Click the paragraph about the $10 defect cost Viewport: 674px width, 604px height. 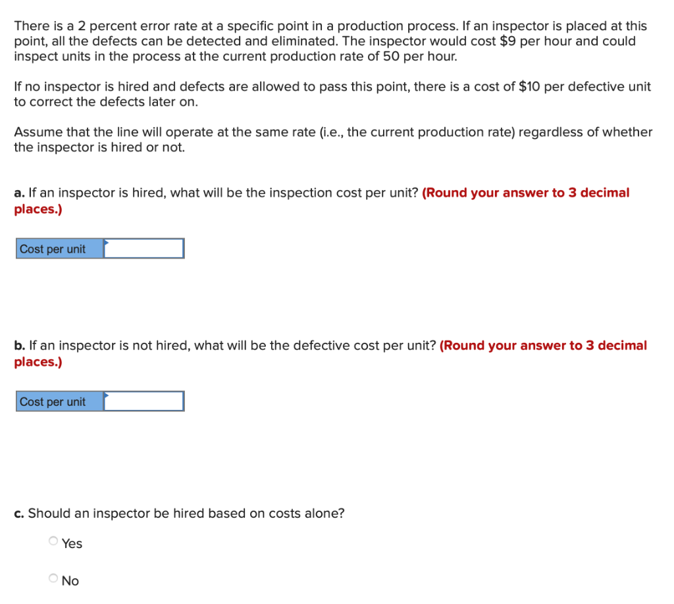pos(329,93)
